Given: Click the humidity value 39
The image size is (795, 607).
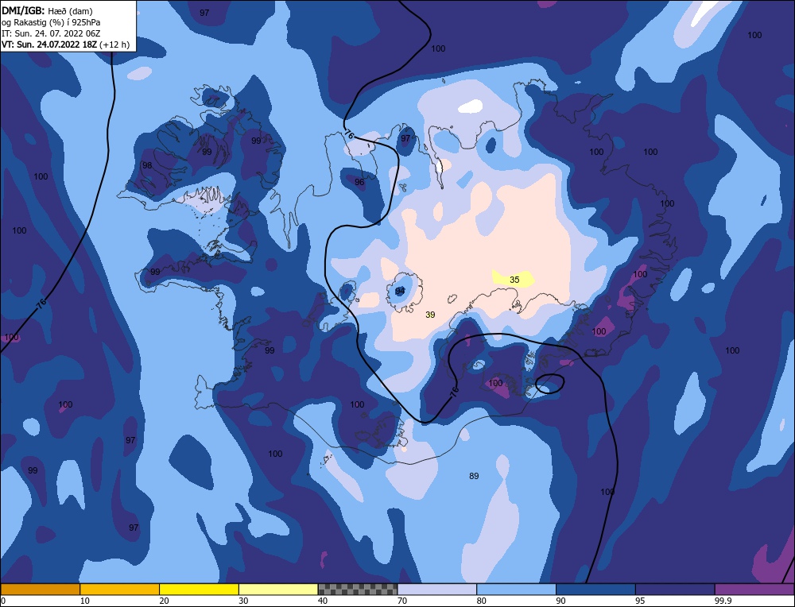Looking at the screenshot, I should pyautogui.click(x=430, y=315).
